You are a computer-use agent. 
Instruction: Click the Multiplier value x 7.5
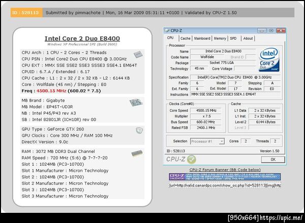coord(206,116)
